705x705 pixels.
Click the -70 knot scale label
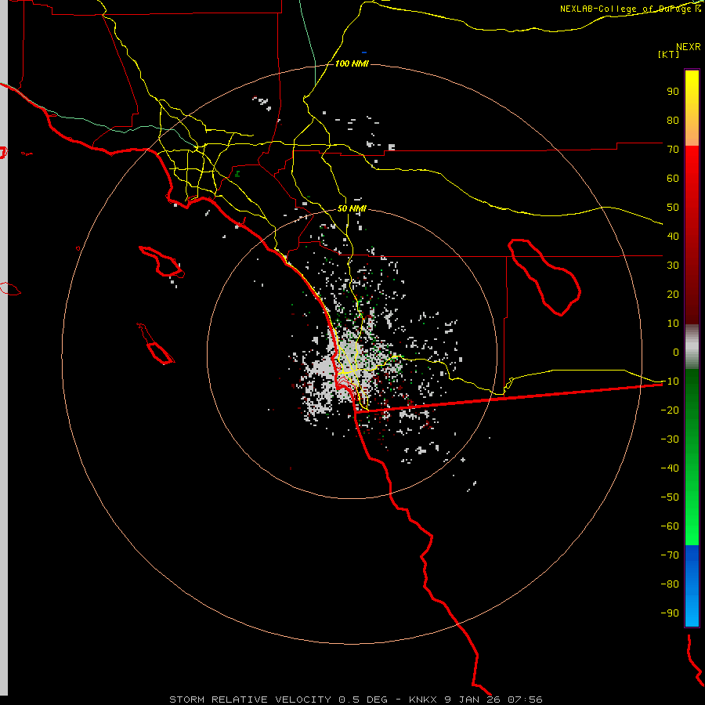pyautogui.click(x=670, y=555)
